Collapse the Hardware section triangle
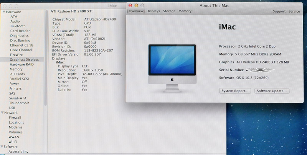Viewport: 307px width, 155px height. 4,12
